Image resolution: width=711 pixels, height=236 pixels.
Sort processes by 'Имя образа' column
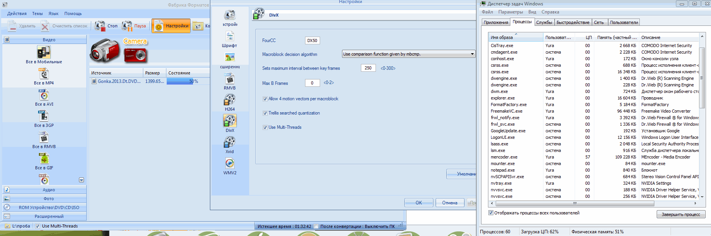click(515, 37)
